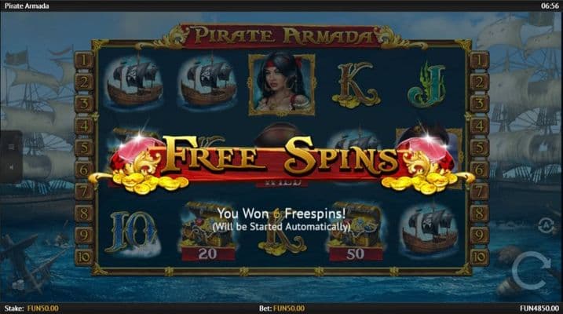
Task: Click the top-left pirate ship symbol
Action: coord(134,83)
